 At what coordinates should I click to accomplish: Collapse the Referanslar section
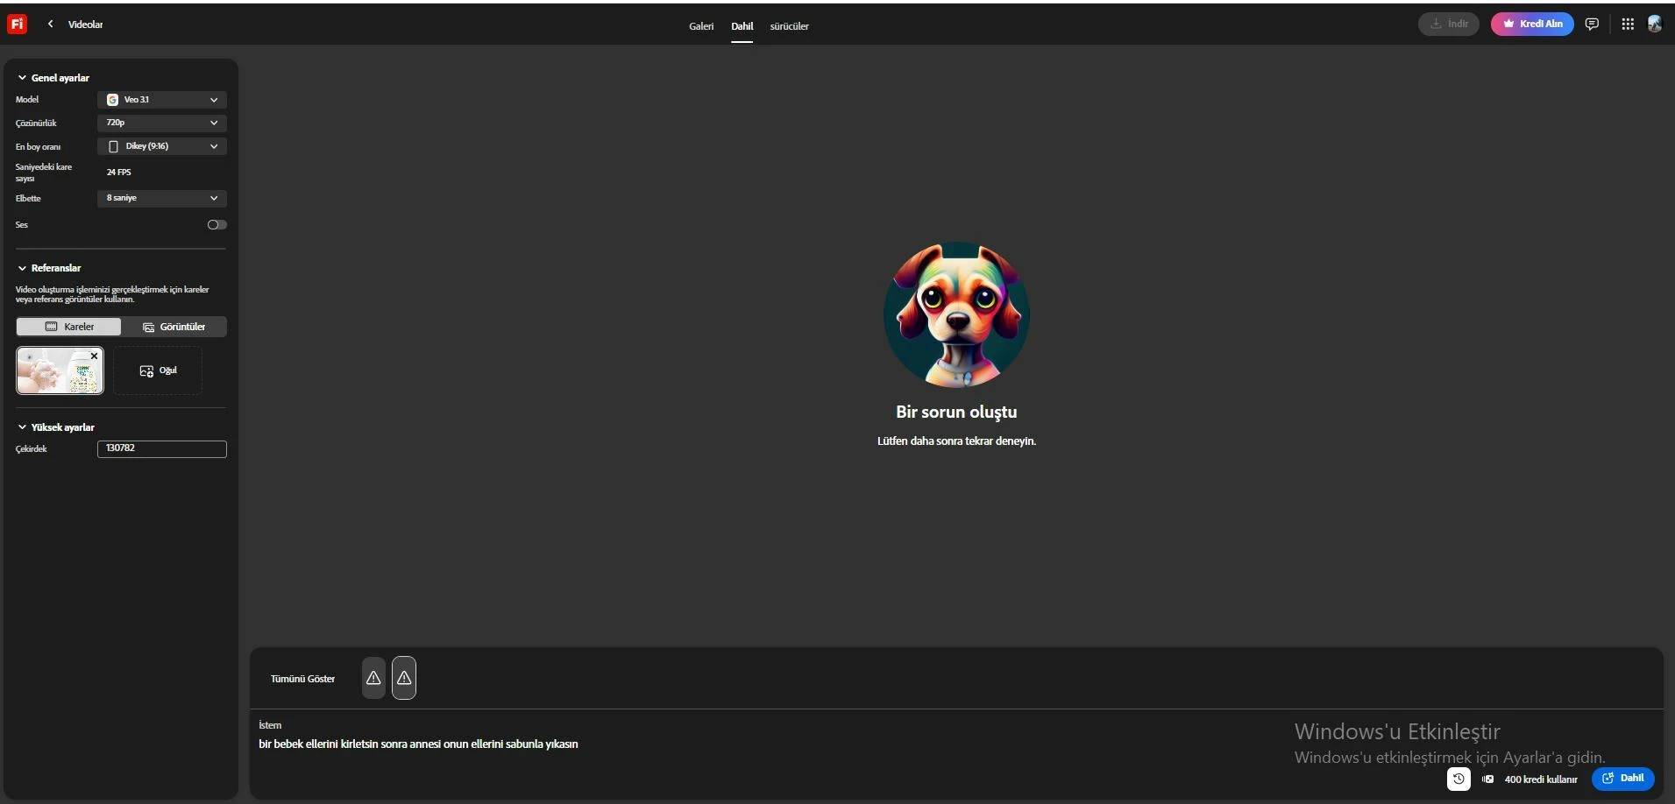pyautogui.click(x=49, y=268)
